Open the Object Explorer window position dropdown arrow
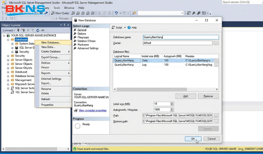Screen dimensions: 263x154 [61, 25]
